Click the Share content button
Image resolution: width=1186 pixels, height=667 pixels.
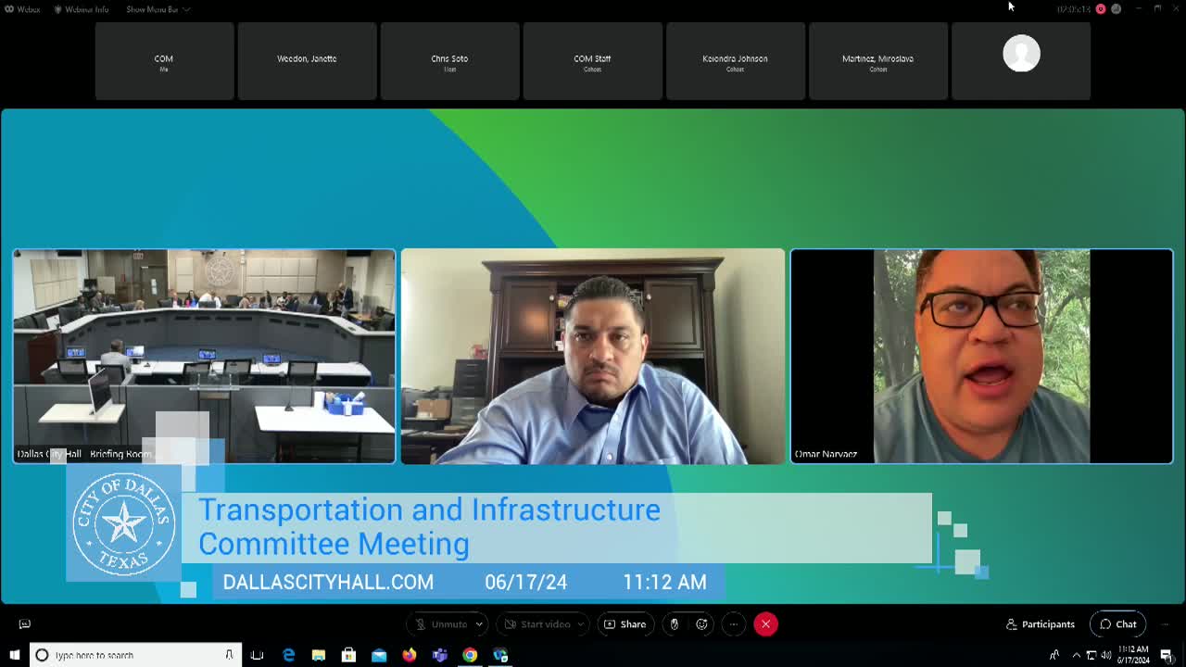click(625, 624)
